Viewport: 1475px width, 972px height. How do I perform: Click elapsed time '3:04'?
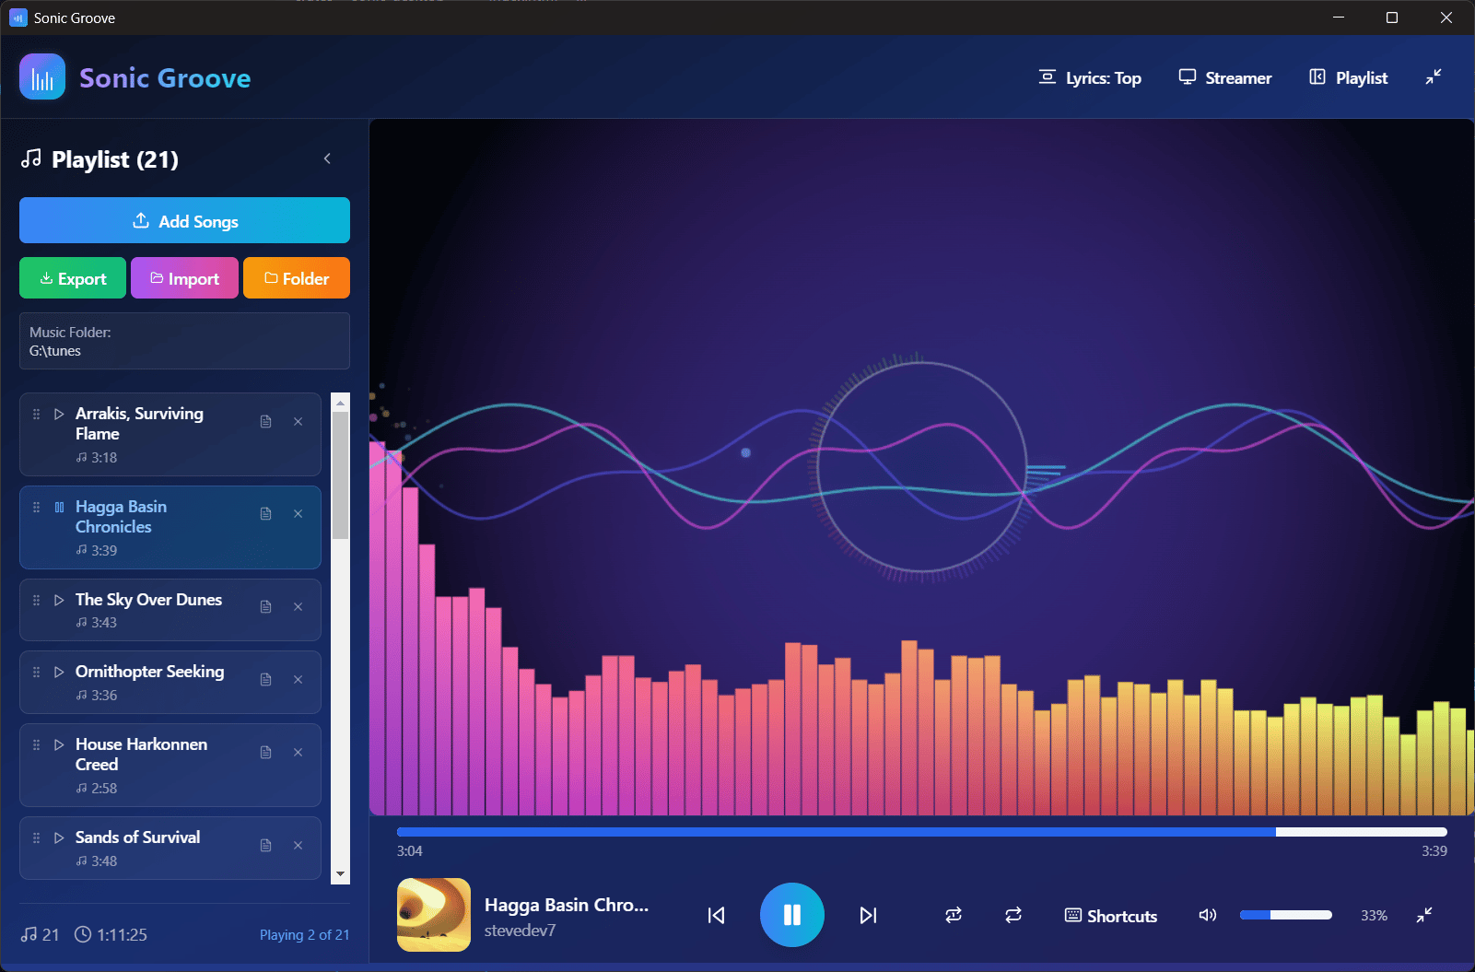tap(410, 851)
